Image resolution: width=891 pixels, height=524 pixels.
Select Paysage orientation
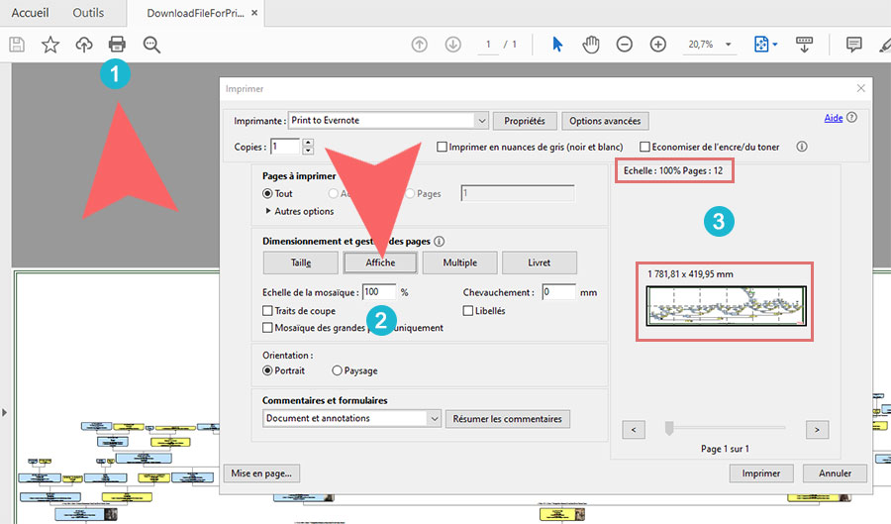click(338, 370)
